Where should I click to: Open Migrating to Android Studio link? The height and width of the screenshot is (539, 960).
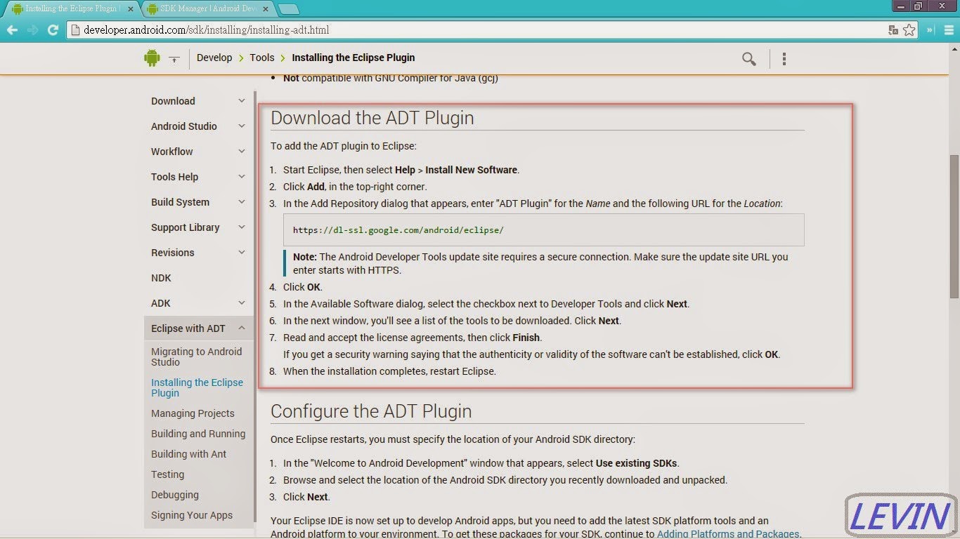196,357
